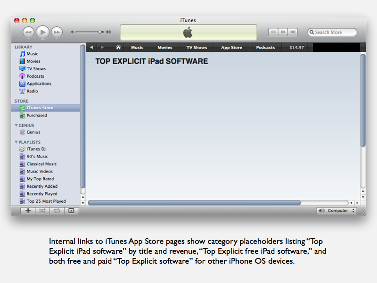Select Podcasts in the Library sidebar

coord(46,76)
